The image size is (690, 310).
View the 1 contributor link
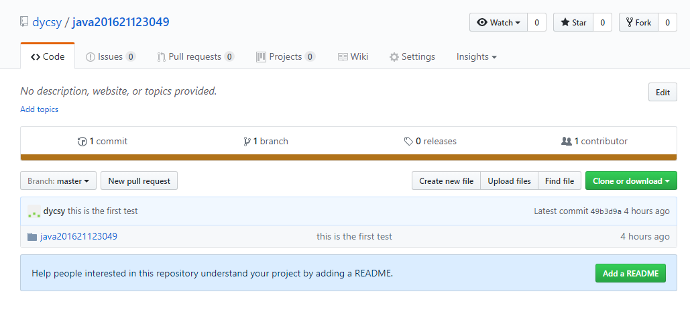(595, 142)
